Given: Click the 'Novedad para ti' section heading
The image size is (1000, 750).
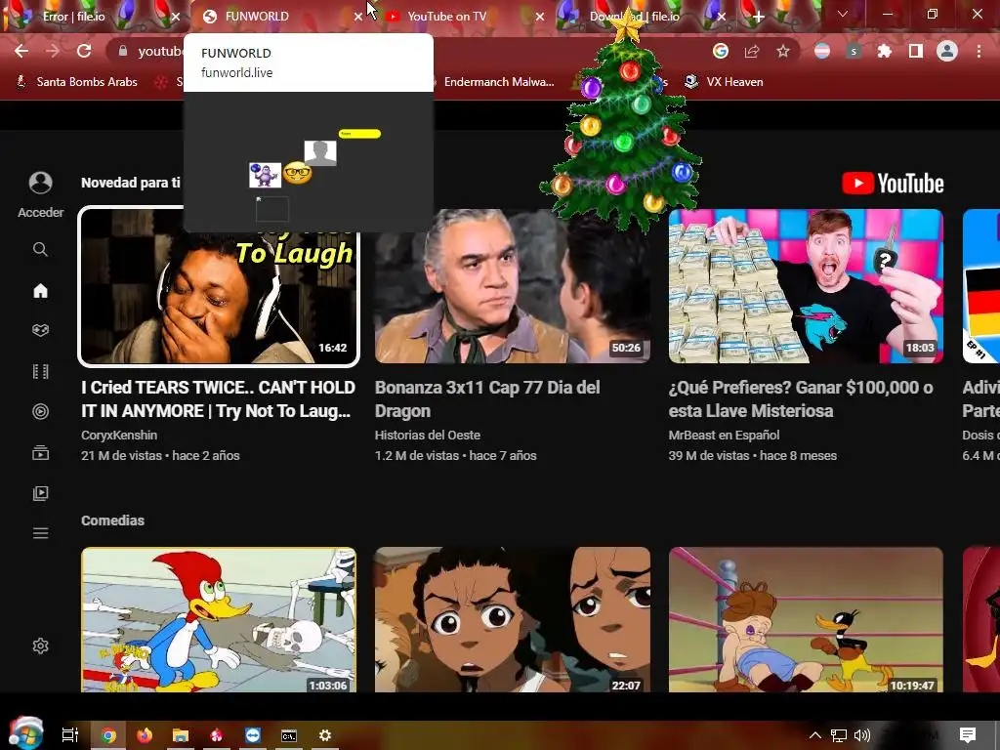Looking at the screenshot, I should [131, 183].
